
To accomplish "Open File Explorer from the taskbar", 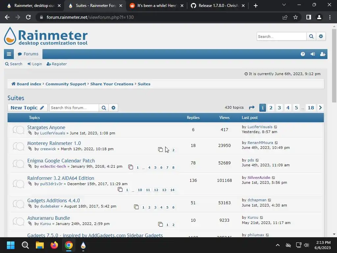I will 40,245.
